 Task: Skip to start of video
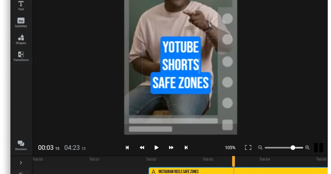127,148
